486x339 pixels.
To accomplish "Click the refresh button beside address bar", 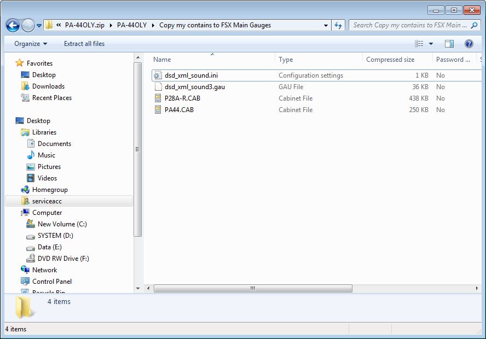I will click(x=338, y=25).
